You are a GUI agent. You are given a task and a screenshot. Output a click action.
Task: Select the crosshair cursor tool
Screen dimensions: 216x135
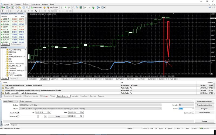6,11
